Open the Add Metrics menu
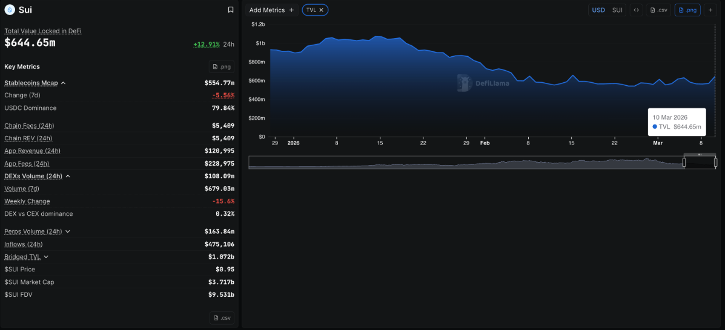Image resolution: width=725 pixels, height=330 pixels. 271,10
